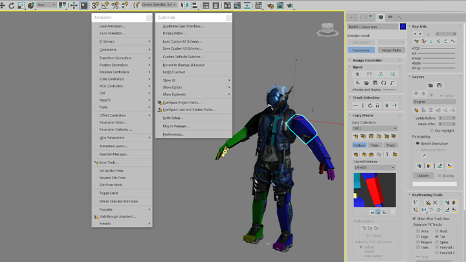The image size is (466, 262).
Task: Enable the Arms separate FK track checkbox
Action: [418, 231]
